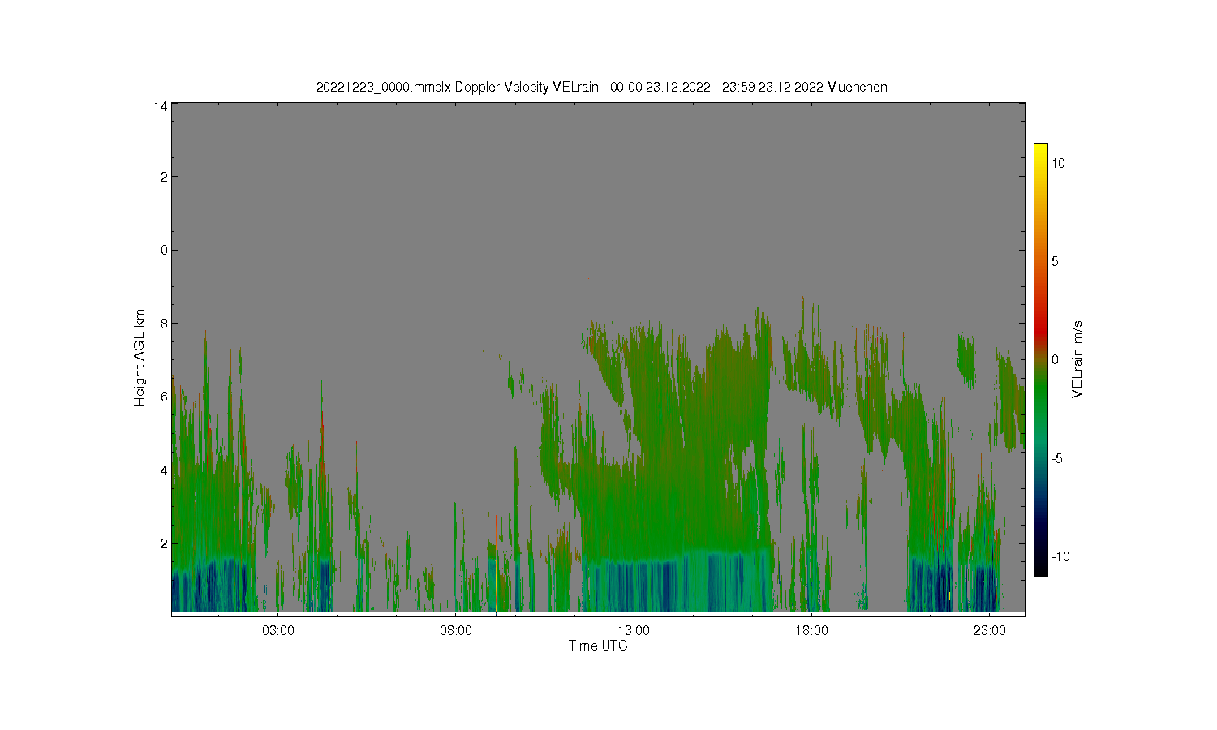
Task: Click the height axis label 8
Action: point(164,323)
